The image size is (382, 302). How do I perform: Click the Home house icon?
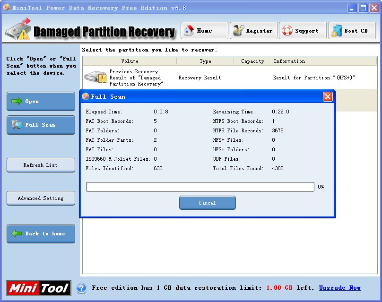coord(189,31)
